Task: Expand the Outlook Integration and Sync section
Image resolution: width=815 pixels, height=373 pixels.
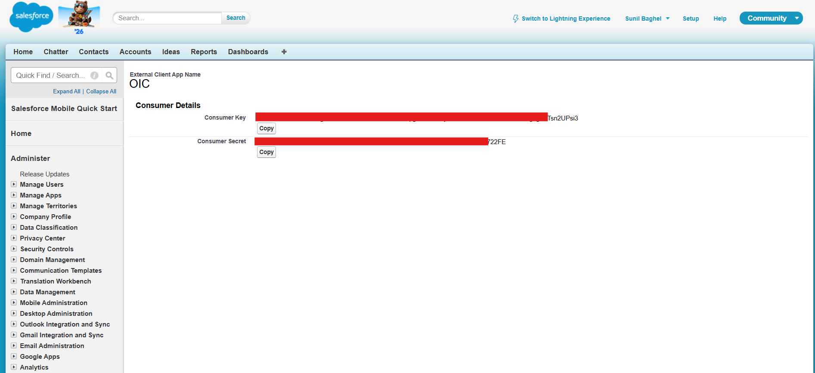Action: pos(14,324)
